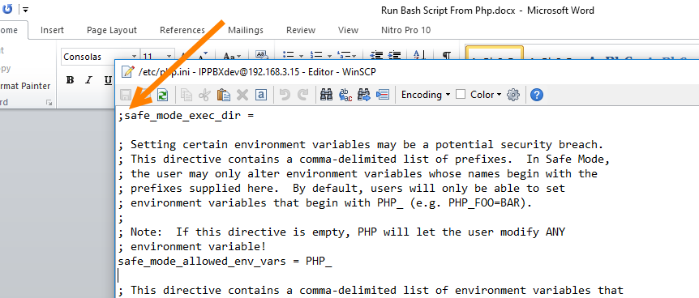Click line 'Setting certain environment variables may be'

(361, 145)
